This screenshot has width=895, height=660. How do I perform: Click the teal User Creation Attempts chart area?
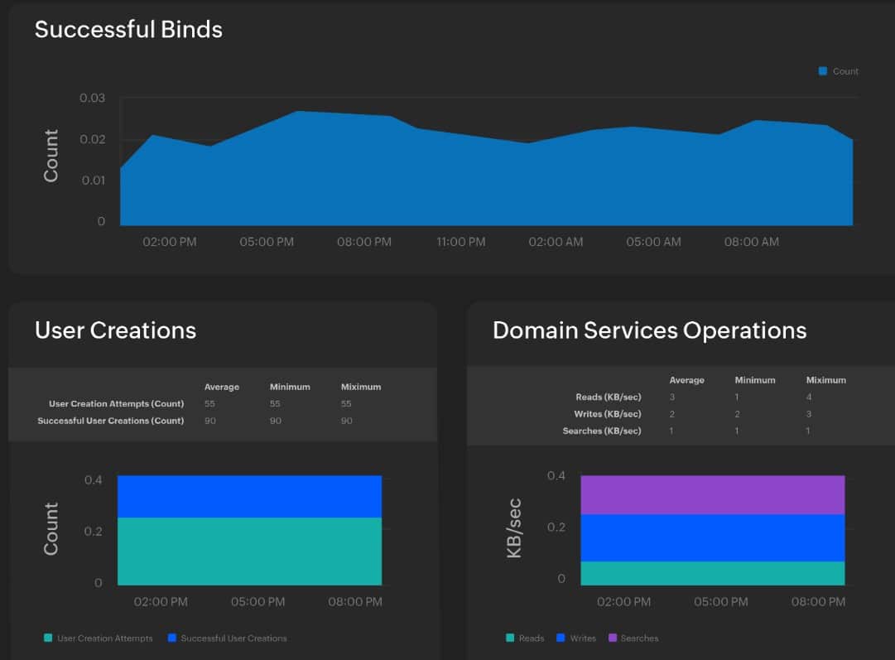[249, 551]
